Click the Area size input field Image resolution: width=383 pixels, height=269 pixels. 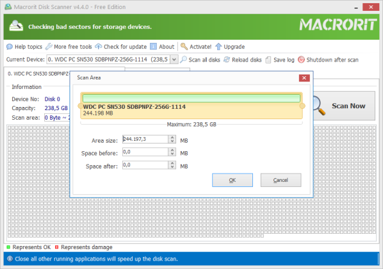click(145, 139)
